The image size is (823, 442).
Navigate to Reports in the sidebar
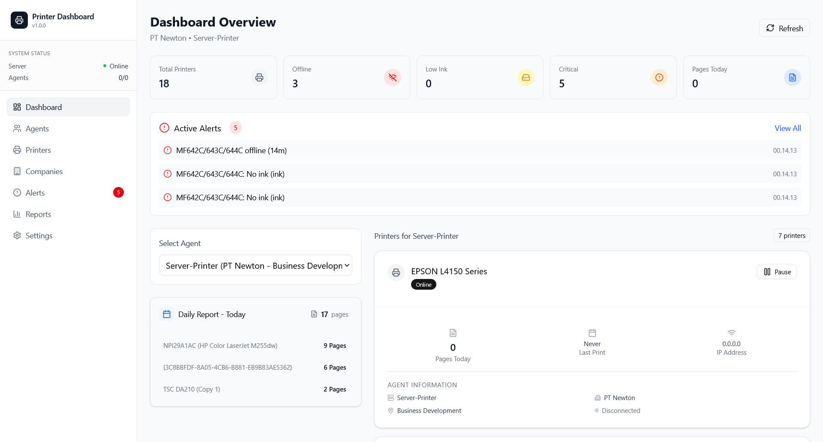[38, 214]
